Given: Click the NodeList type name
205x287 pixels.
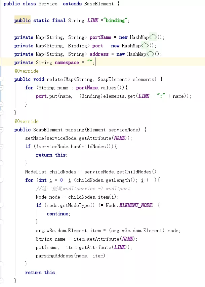Looking at the screenshot, I should tap(36, 172).
